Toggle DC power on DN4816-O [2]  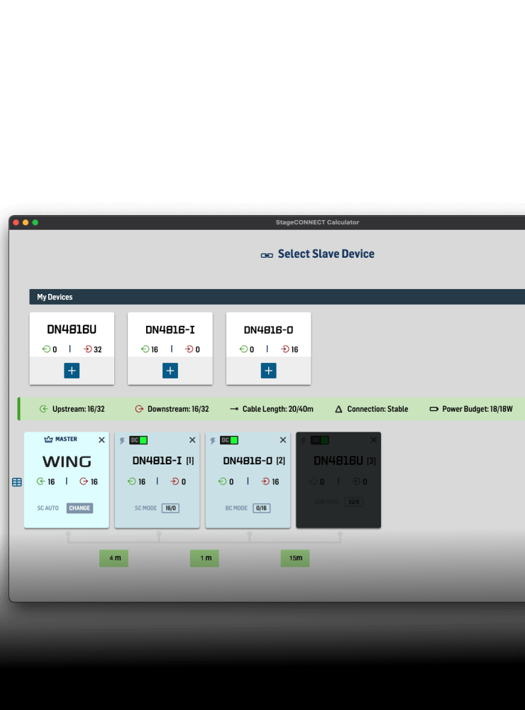click(229, 440)
